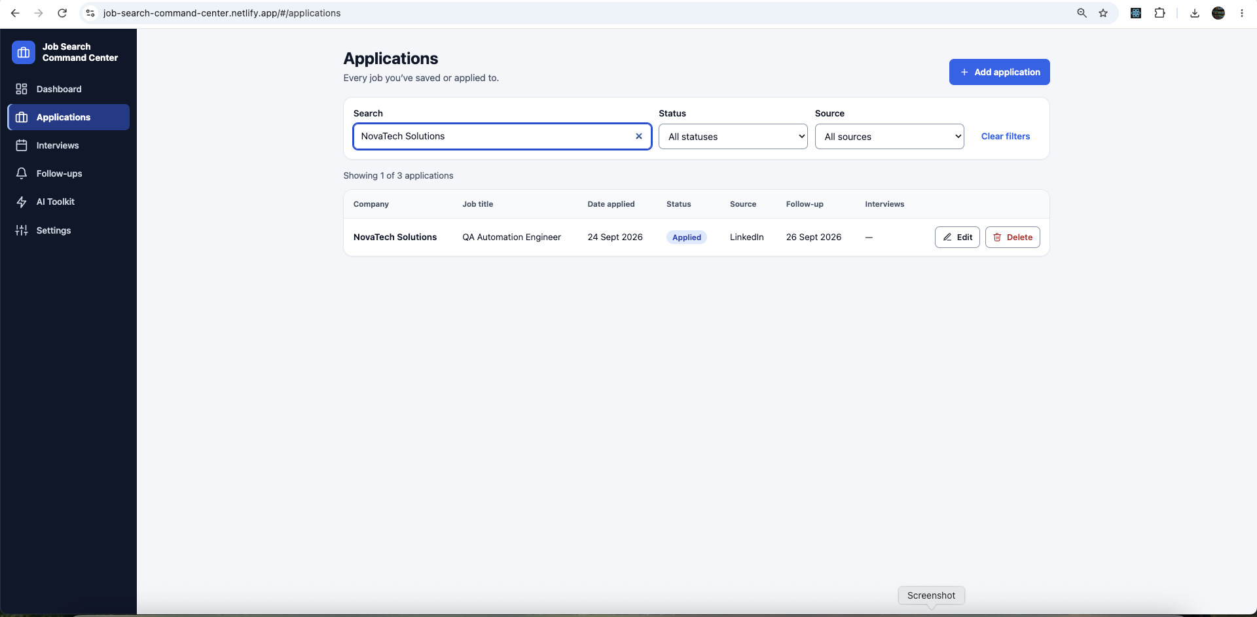Delete the NovaTech Solutions application
Screen dimensions: 1257x617
(1012, 237)
